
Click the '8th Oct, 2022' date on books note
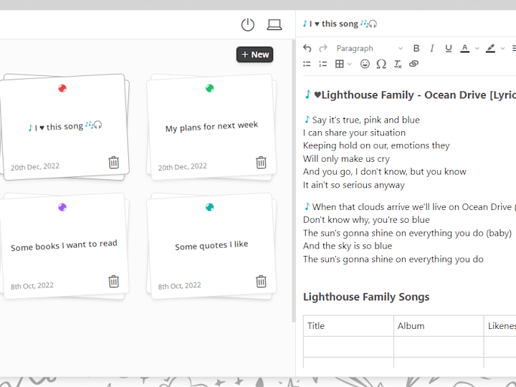click(x=32, y=286)
